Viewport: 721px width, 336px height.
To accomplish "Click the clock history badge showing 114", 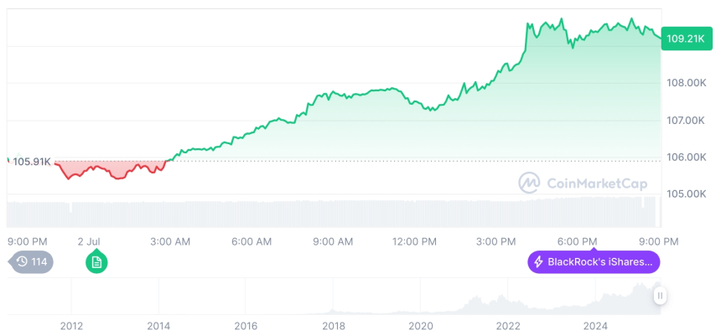I will [32, 262].
